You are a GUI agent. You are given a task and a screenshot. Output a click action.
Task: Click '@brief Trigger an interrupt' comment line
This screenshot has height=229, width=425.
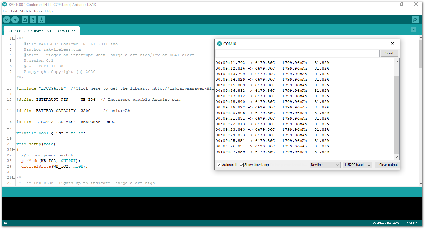point(110,55)
